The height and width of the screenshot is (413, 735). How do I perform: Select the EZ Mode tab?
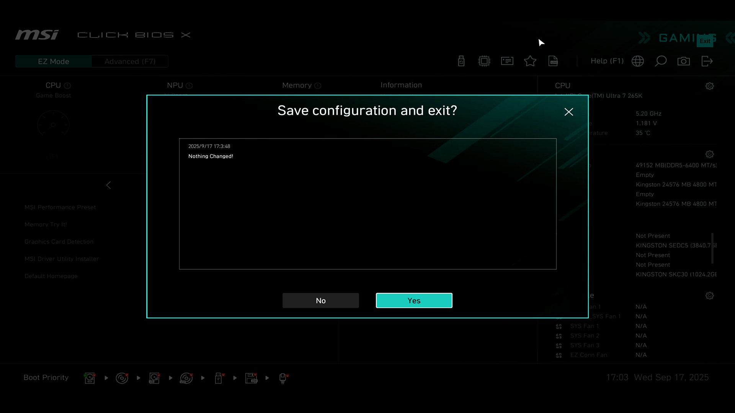click(54, 62)
